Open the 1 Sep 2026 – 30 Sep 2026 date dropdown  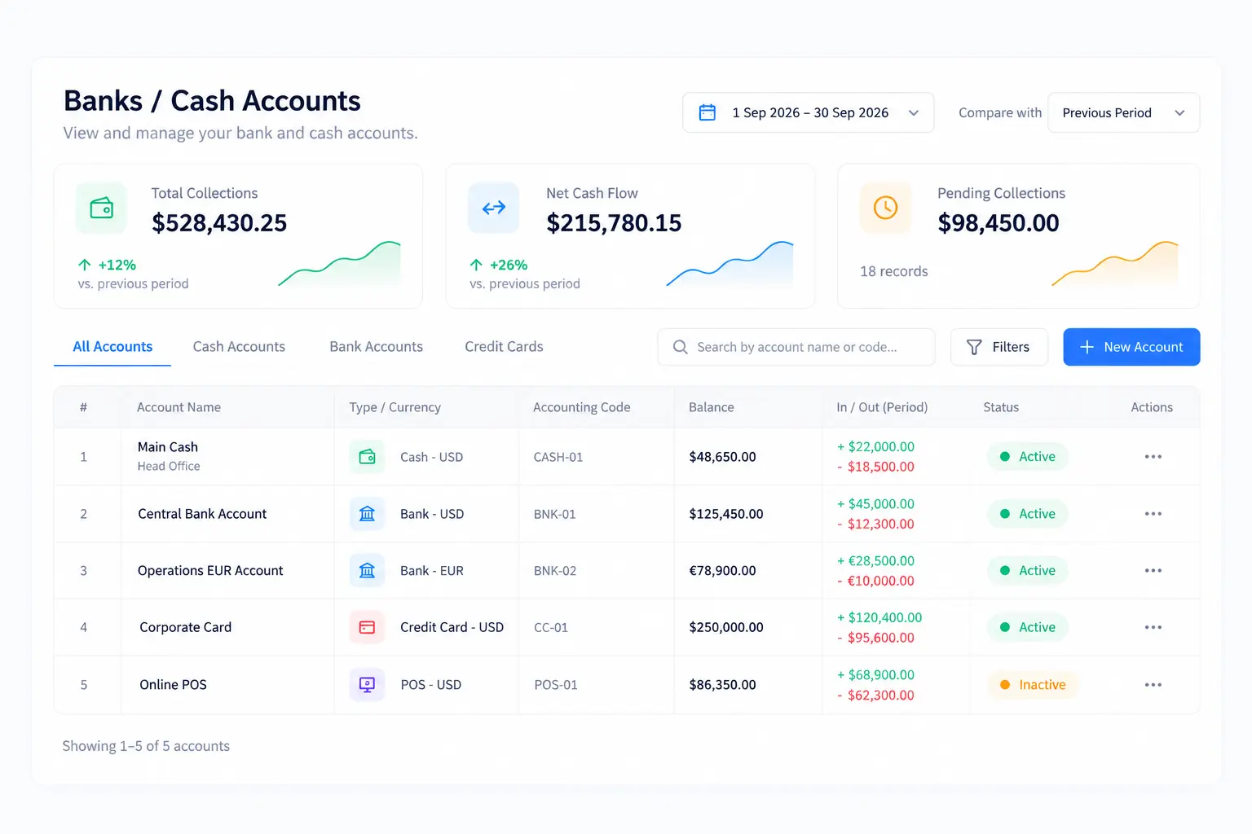[x=808, y=112]
